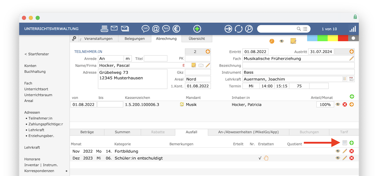The image size is (378, 176).
Task: Open the SMS speech bubble icon
Action: (x=146, y=29)
